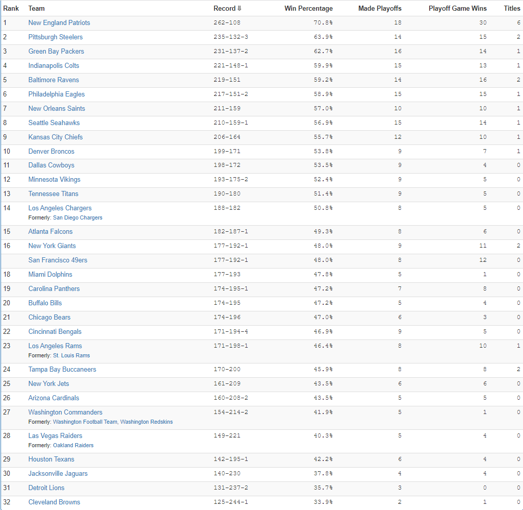Screen dimensions: 523x510
Task: Open the Washington Commanders link
Action: tap(65, 412)
